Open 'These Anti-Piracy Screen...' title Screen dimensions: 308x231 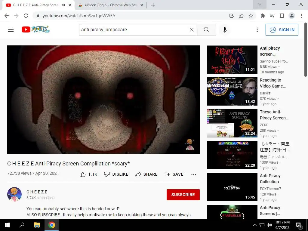click(274, 115)
